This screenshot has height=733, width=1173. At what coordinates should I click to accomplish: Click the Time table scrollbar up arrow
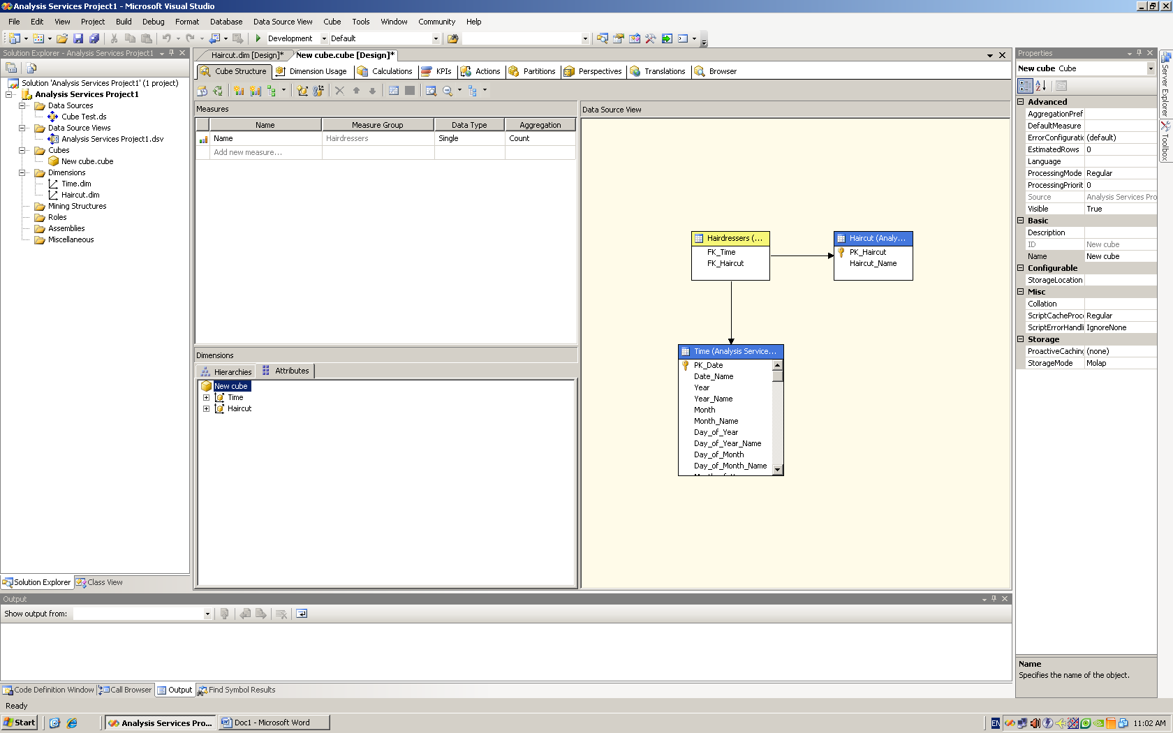pos(778,365)
